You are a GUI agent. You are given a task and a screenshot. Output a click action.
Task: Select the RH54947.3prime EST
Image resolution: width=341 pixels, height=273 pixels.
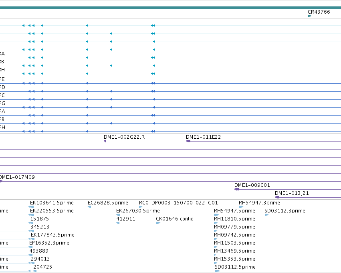(259, 203)
